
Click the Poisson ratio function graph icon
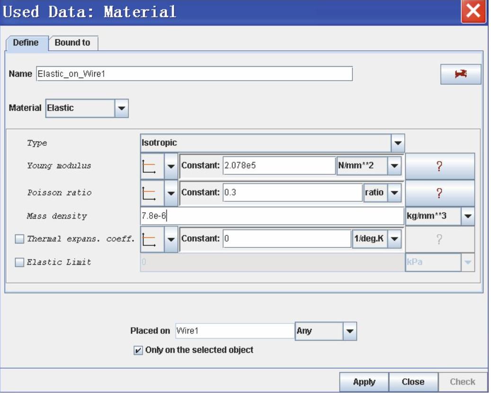coord(150,193)
